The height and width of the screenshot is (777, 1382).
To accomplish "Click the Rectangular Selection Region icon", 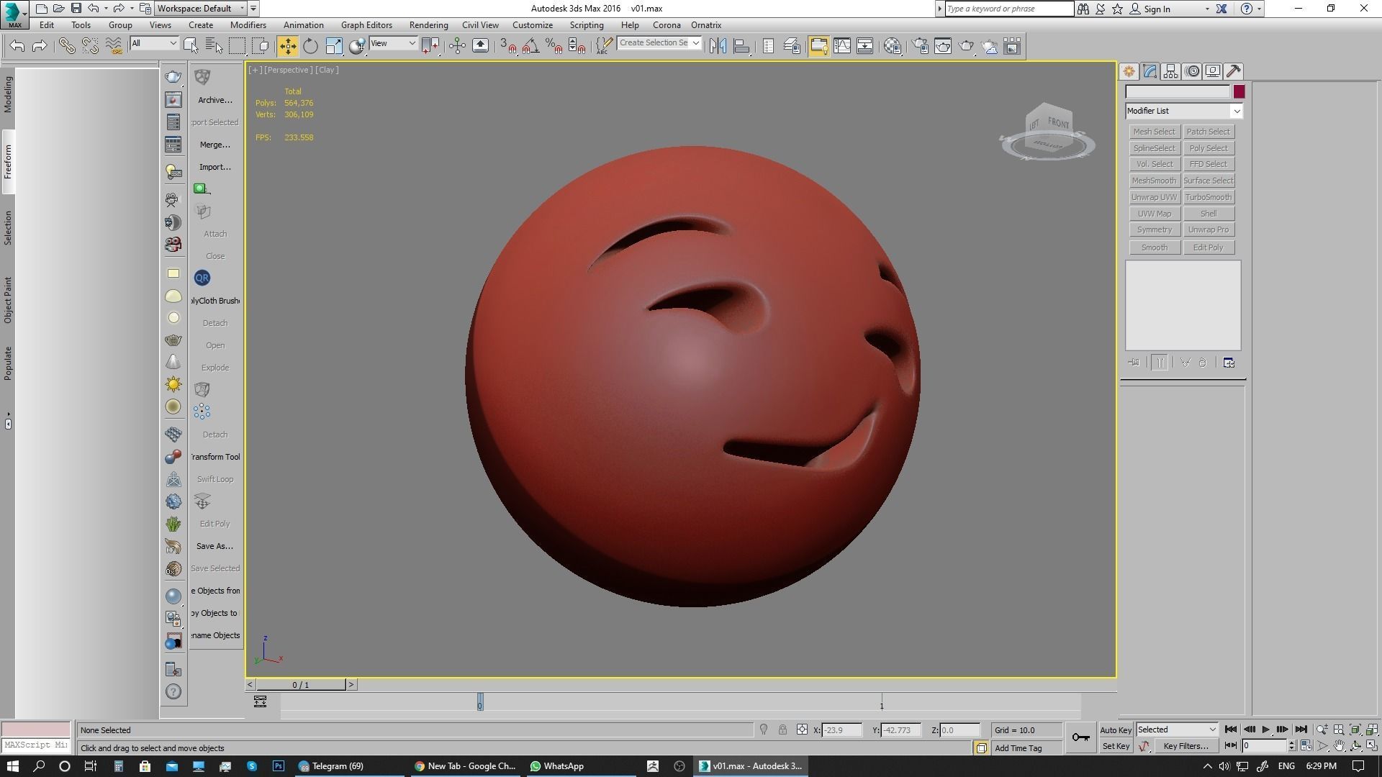I will click(237, 46).
